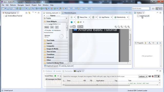This screenshot has height=92, width=164.
Task: Select the OFF ToggleButton widget in palette
Action: (x=57, y=27)
